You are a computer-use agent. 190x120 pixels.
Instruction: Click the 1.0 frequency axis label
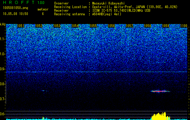[3, 54]
